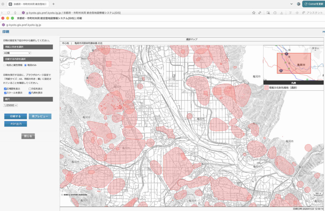The width and height of the screenshot is (325, 211).
Task: Select the 地図と属性情報 radio option
Action: pyautogui.click(x=5, y=65)
